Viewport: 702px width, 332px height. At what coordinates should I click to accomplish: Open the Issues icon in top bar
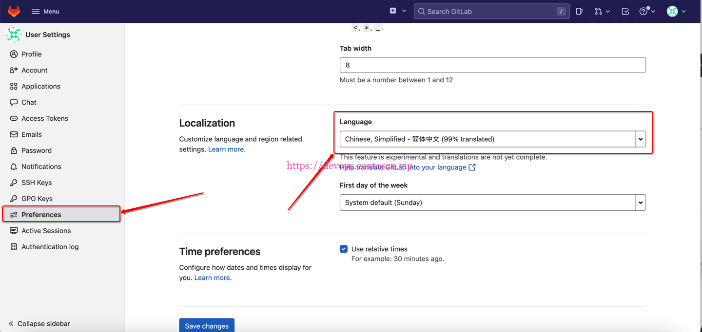579,11
